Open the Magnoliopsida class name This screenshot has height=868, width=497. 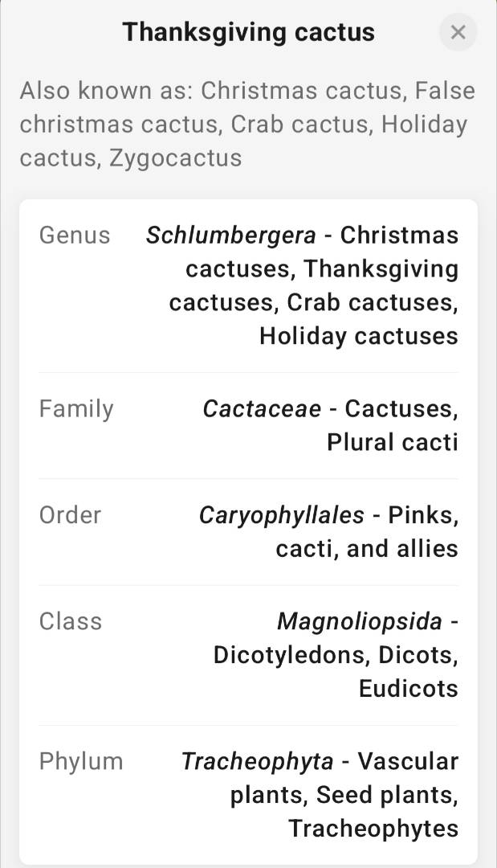tap(360, 621)
